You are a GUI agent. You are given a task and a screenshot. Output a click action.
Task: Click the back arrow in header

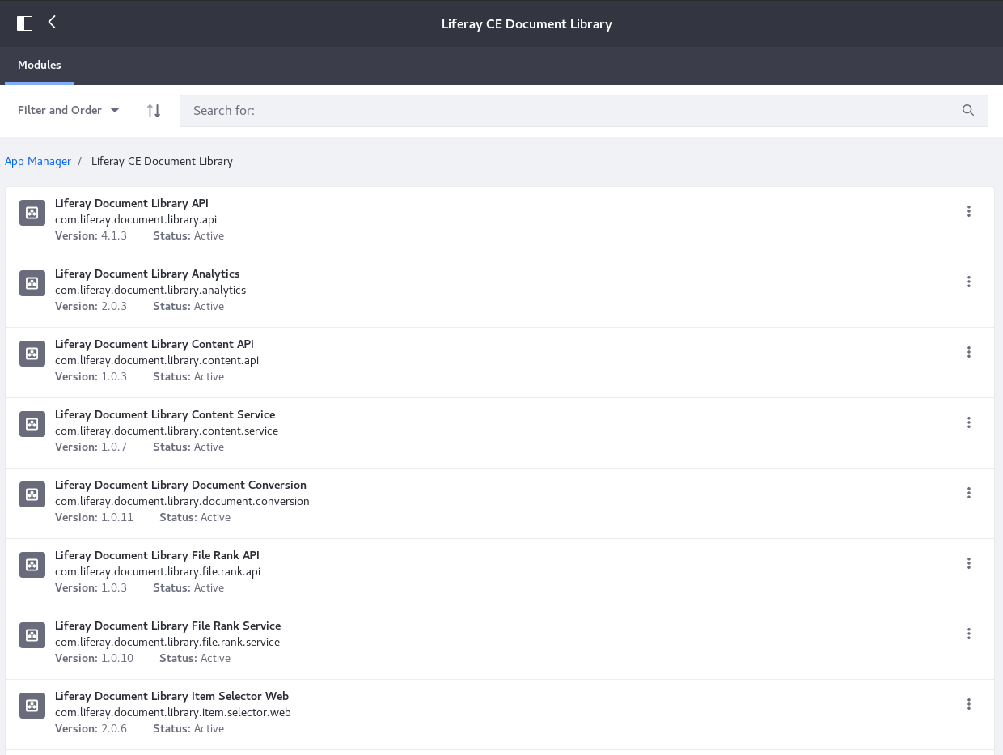[53, 23]
